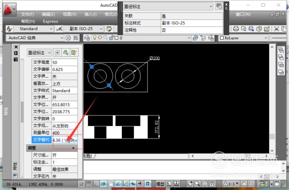289x190 pixels.
Task: Open the 插入(I) menu
Action: pos(91,14)
